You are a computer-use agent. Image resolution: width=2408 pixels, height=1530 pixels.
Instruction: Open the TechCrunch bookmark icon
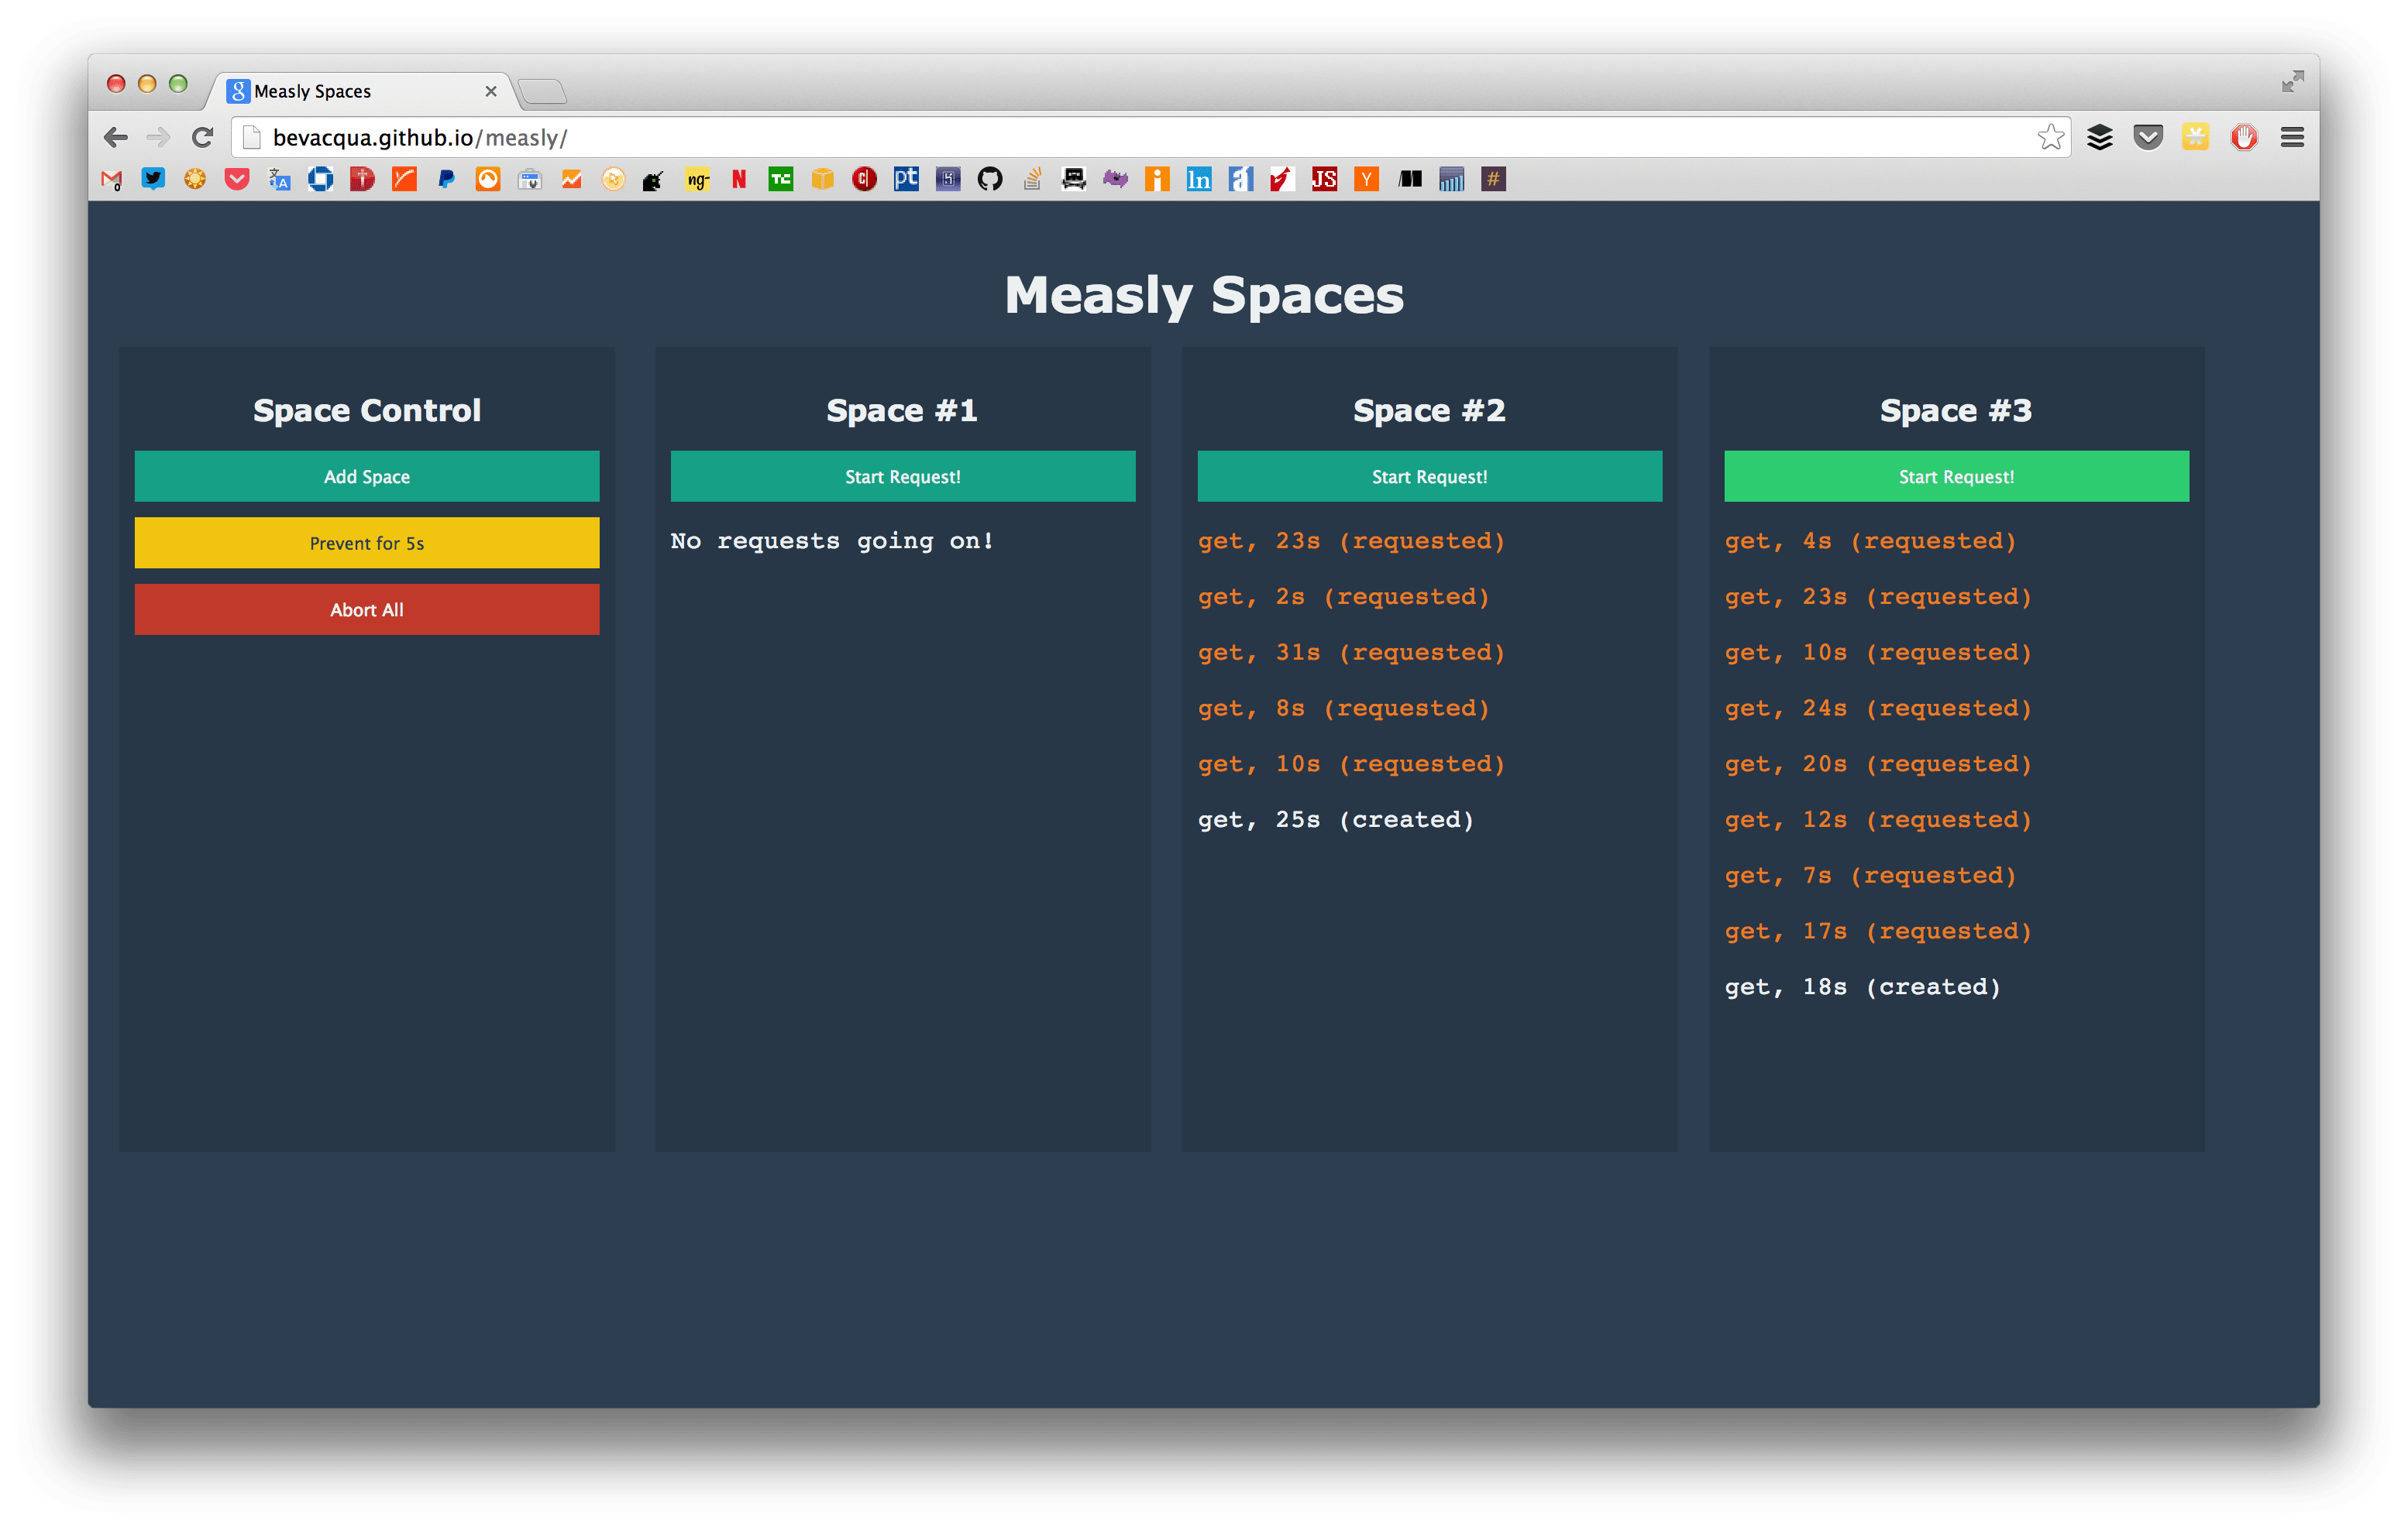click(781, 180)
